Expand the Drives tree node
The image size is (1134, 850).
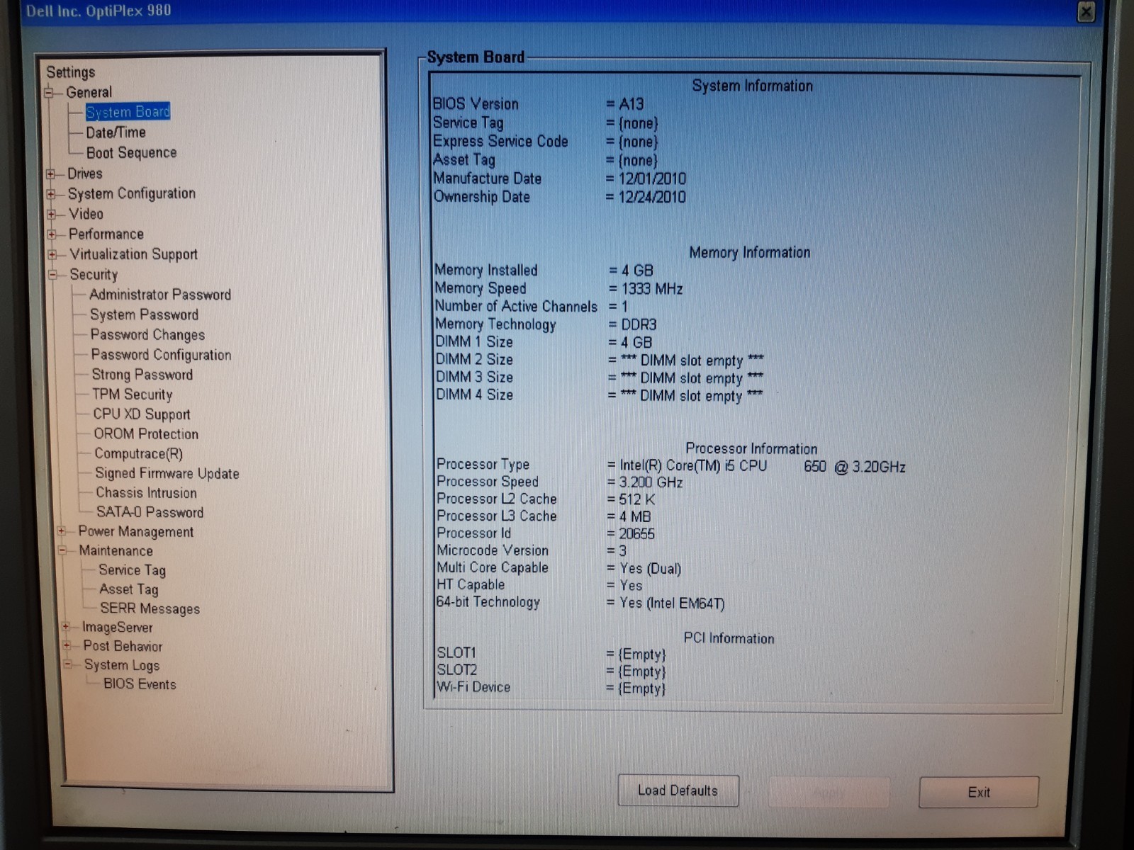50,174
